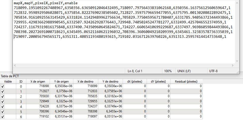Click the X de destino column header
Screen dimensions: 243x122
(86, 82)
